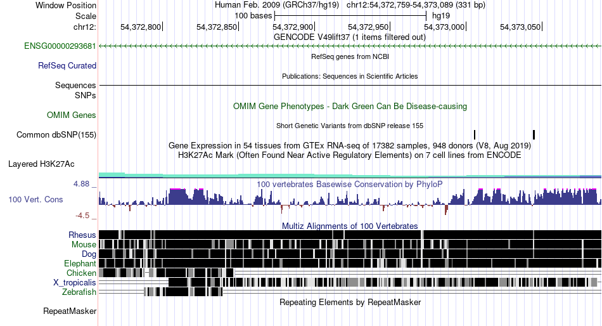Screen dimensions: 602x326
Task: Click the Repeating Elements by RepeatMasker title
Action: 350,302
